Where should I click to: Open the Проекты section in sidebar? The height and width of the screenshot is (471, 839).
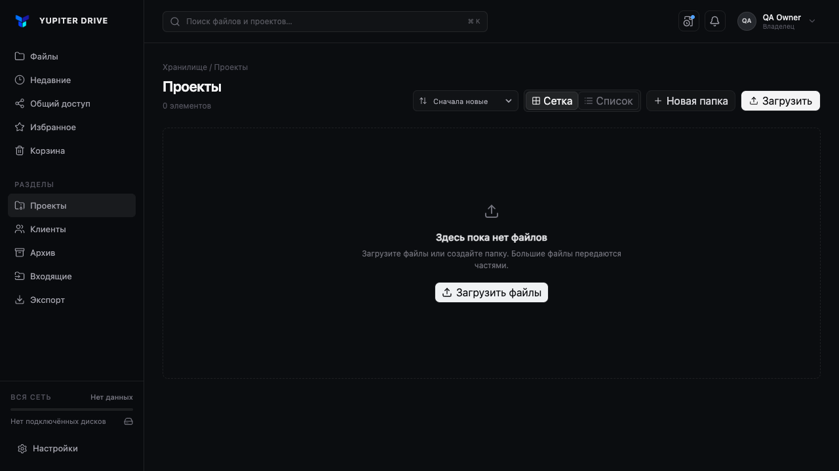pyautogui.click(x=72, y=205)
